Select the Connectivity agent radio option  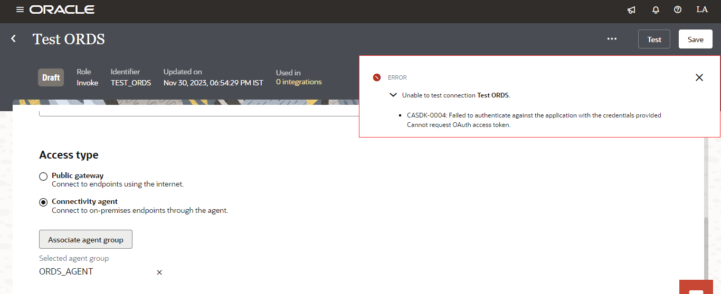click(44, 202)
